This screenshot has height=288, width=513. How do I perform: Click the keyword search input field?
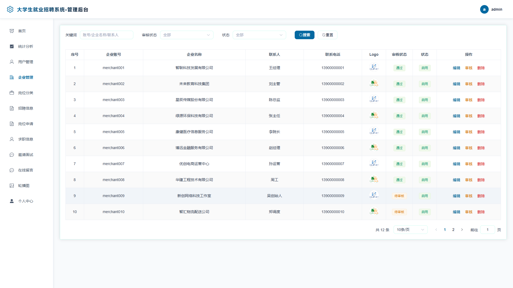point(106,35)
